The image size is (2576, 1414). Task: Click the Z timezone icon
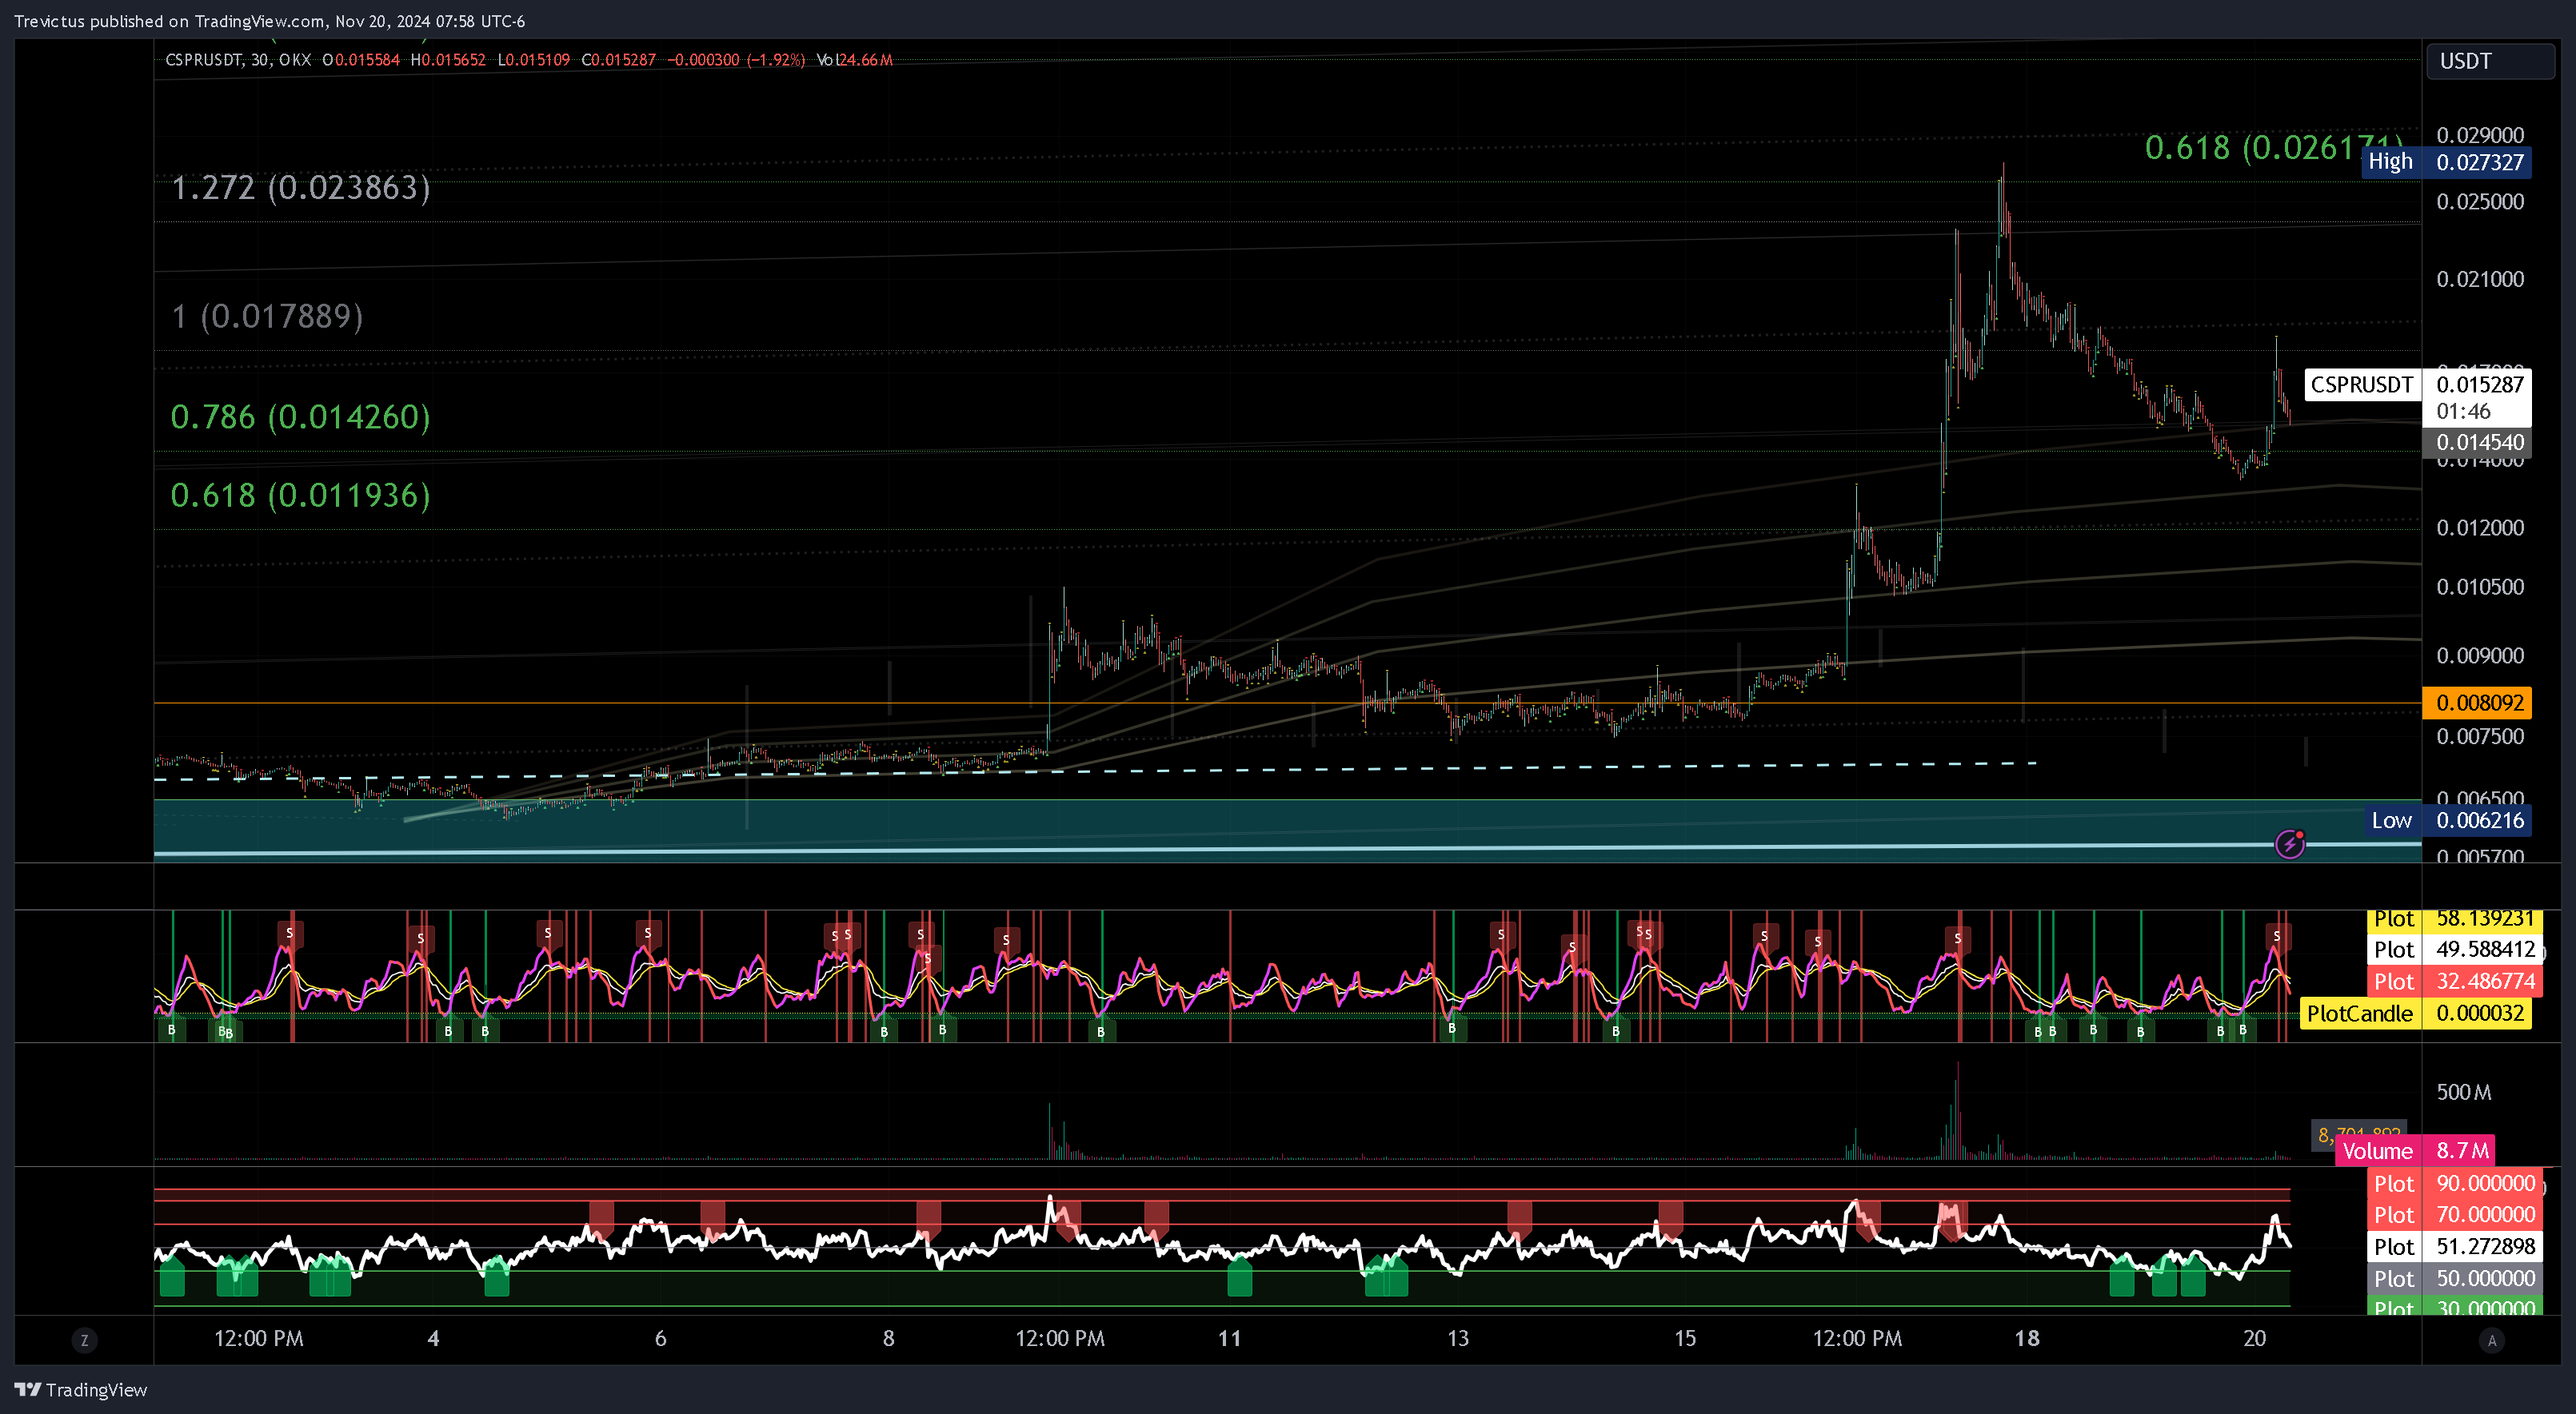pos(84,1340)
